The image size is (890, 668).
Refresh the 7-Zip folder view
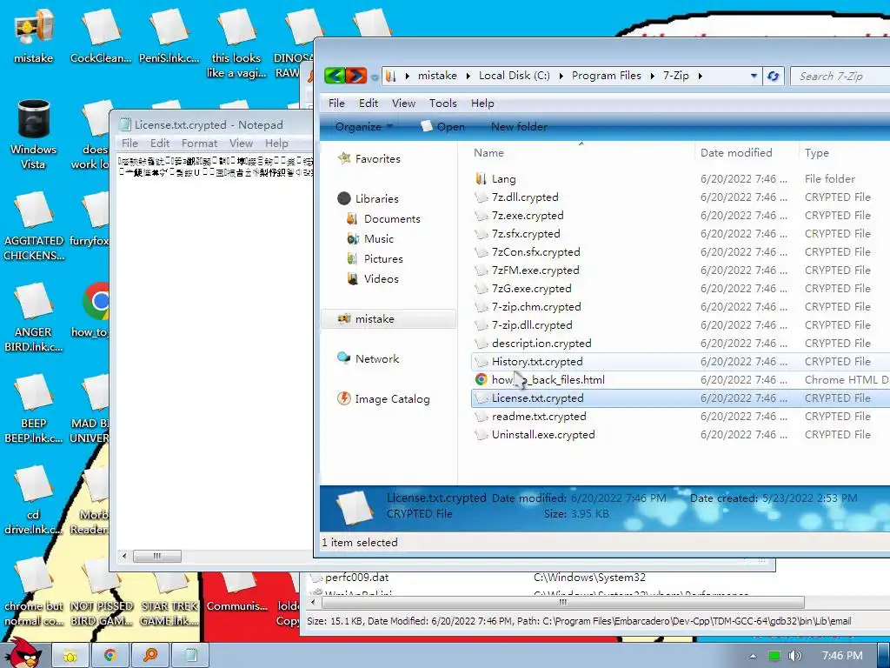tap(773, 77)
